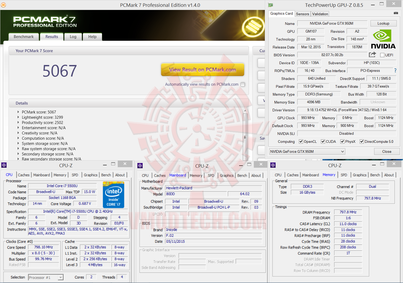The height and width of the screenshot is (283, 403).
Task: Click the GPU-Z Name field showing GTX 950M
Action: pyautogui.click(x=332, y=23)
